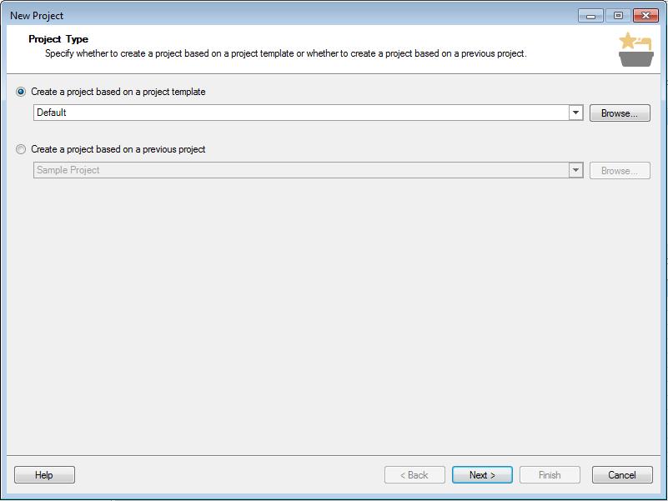Proceed with the Next button
Image resolution: width=668 pixels, height=501 pixels.
pos(482,475)
